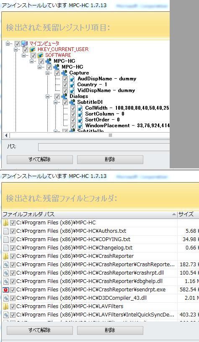
Task: Click the SortOrder value icon
Action: pyautogui.click(x=80, y=120)
